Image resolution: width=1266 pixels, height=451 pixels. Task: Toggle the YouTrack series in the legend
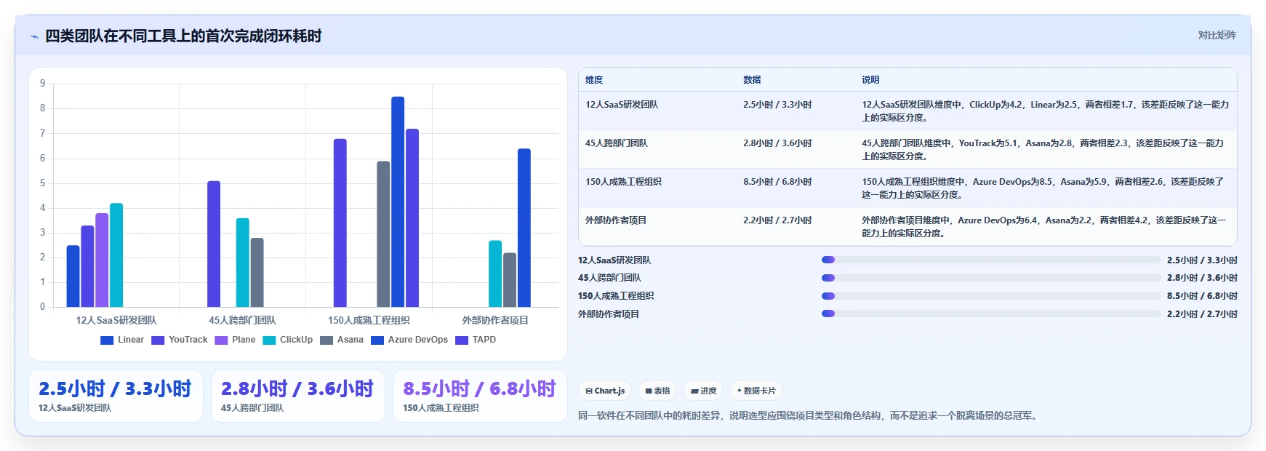(x=180, y=340)
